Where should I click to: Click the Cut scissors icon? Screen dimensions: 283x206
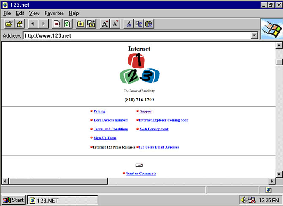point(128,24)
